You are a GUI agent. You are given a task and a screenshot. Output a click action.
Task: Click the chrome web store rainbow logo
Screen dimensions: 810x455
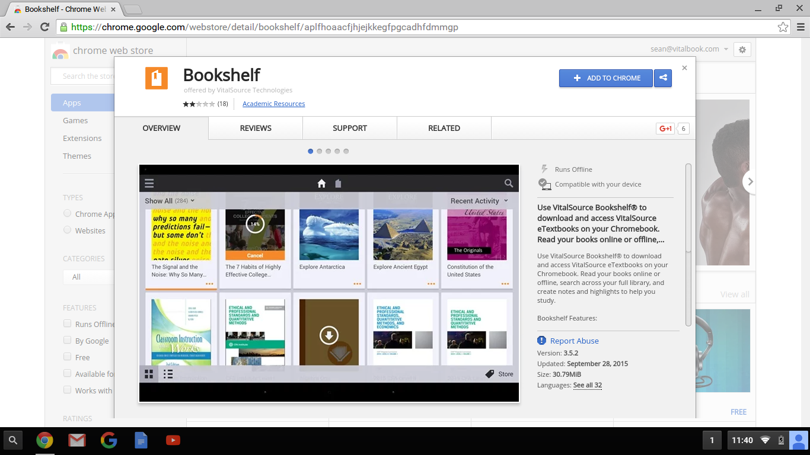(x=60, y=52)
